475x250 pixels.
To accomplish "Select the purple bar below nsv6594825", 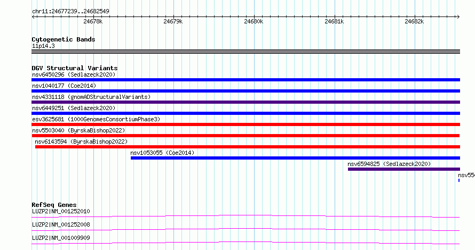I will pos(404,169).
